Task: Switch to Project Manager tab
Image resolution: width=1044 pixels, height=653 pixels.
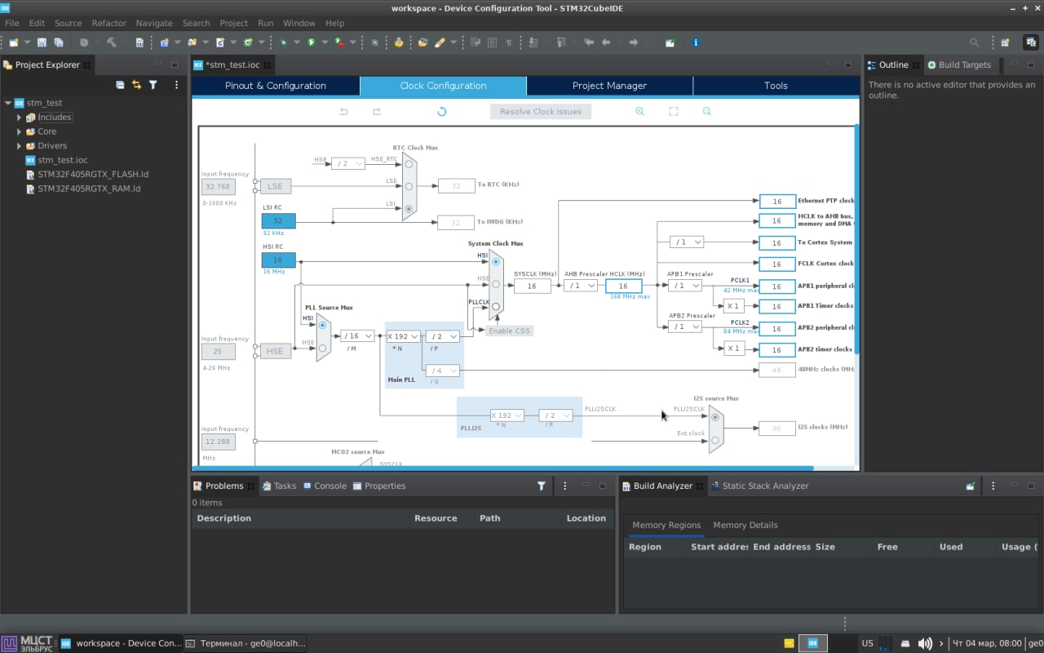Action: click(609, 86)
